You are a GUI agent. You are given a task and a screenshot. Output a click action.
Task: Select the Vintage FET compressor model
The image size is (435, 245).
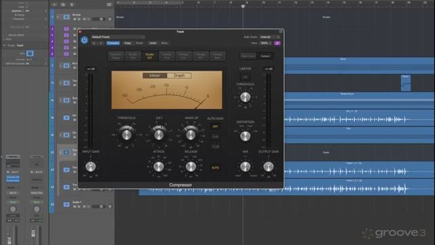pos(201,56)
